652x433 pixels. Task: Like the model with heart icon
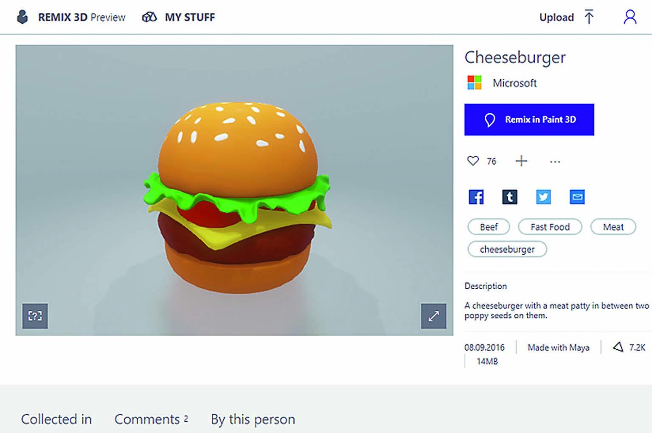point(473,161)
